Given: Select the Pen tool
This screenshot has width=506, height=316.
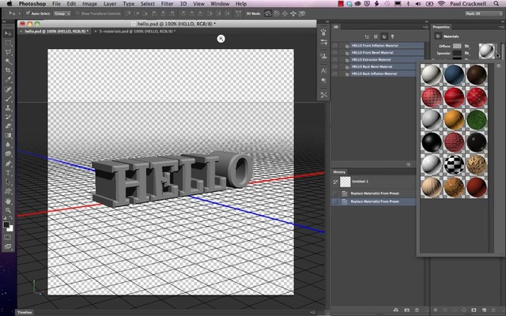Looking at the screenshot, I should click(x=8, y=164).
